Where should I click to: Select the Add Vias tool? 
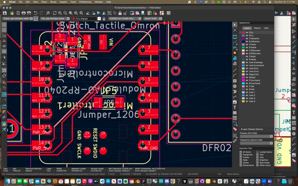[235, 53]
